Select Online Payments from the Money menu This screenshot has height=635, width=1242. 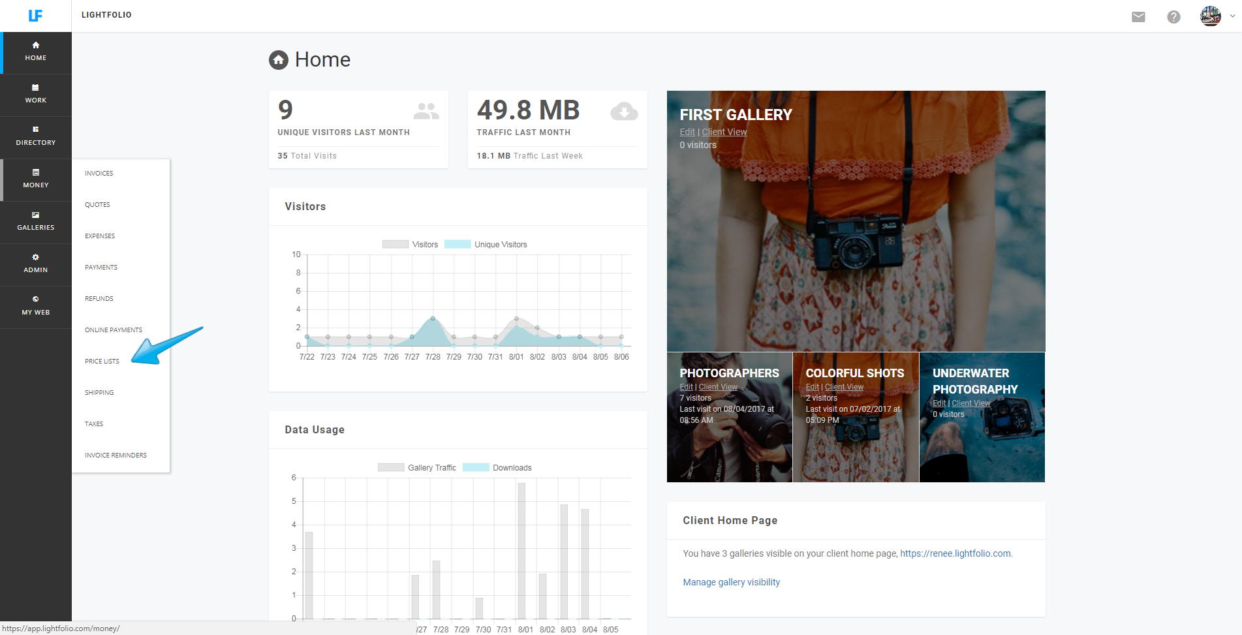114,330
